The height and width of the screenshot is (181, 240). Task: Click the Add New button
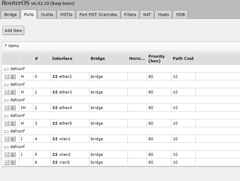point(13,30)
